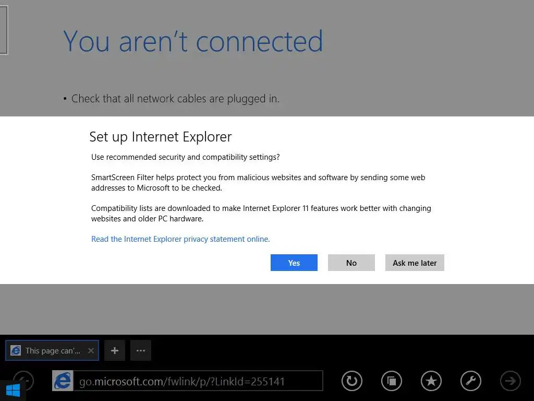Go forward with arrow button

(x=511, y=381)
